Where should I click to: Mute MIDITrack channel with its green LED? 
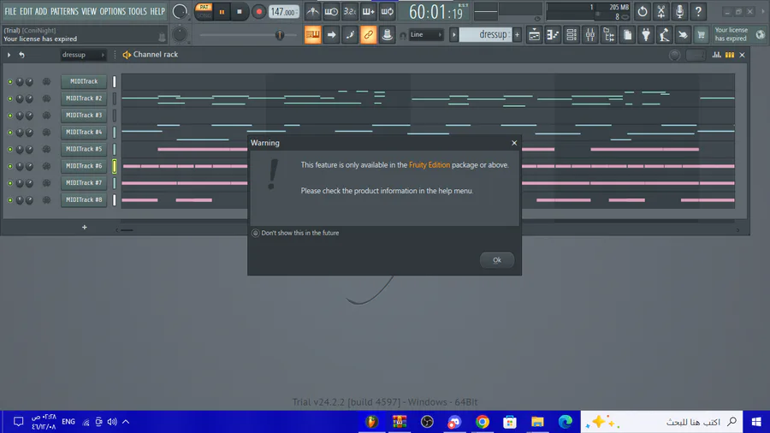point(9,81)
